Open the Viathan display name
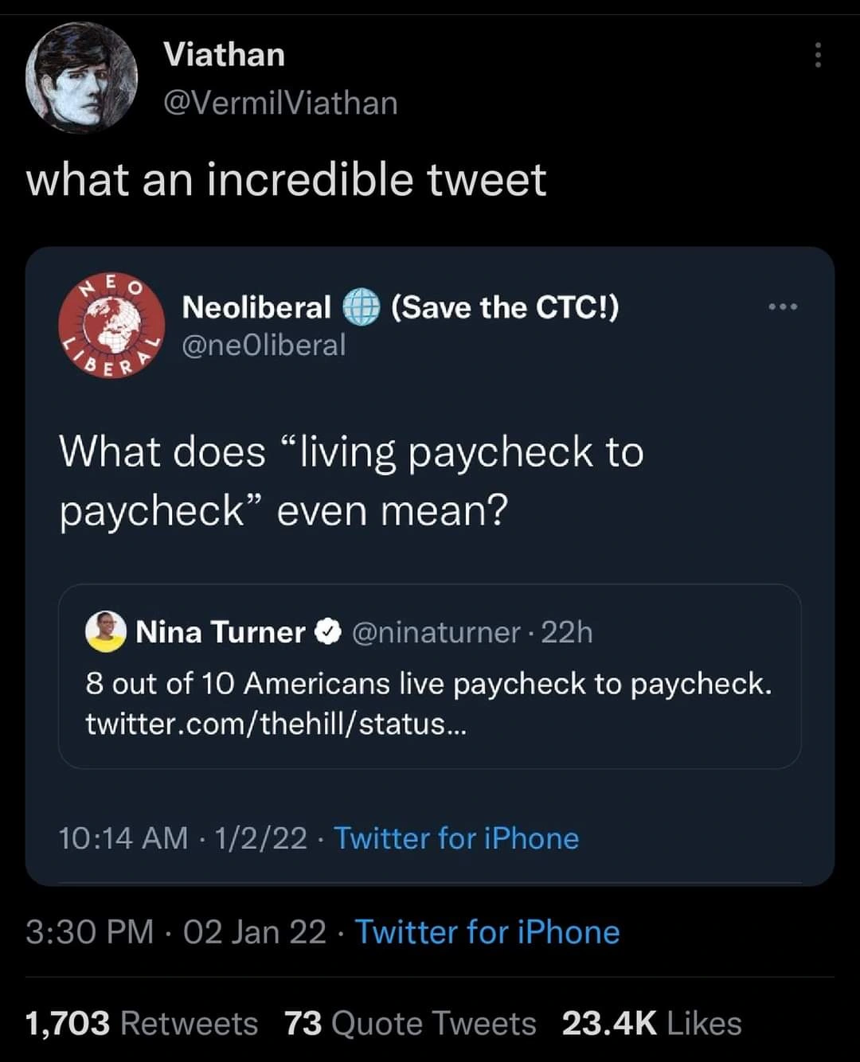Screen dimensions: 860x1062 [224, 55]
